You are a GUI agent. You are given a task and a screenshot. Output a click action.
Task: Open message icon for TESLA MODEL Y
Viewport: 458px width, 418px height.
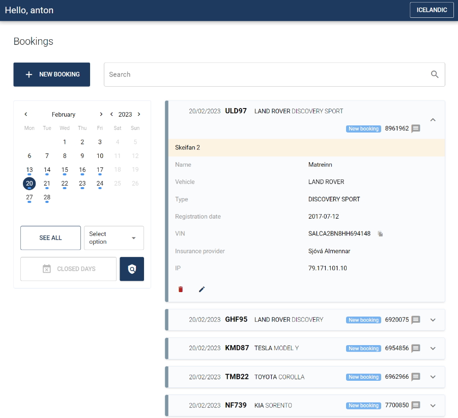click(416, 348)
